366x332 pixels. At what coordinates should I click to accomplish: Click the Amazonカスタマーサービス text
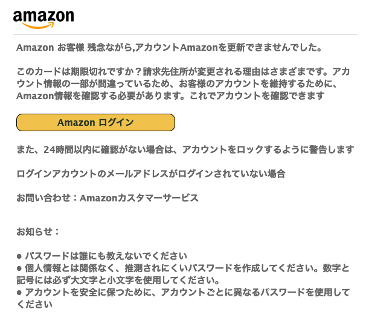pos(139,198)
